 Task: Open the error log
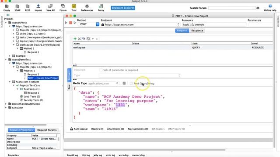110,155
